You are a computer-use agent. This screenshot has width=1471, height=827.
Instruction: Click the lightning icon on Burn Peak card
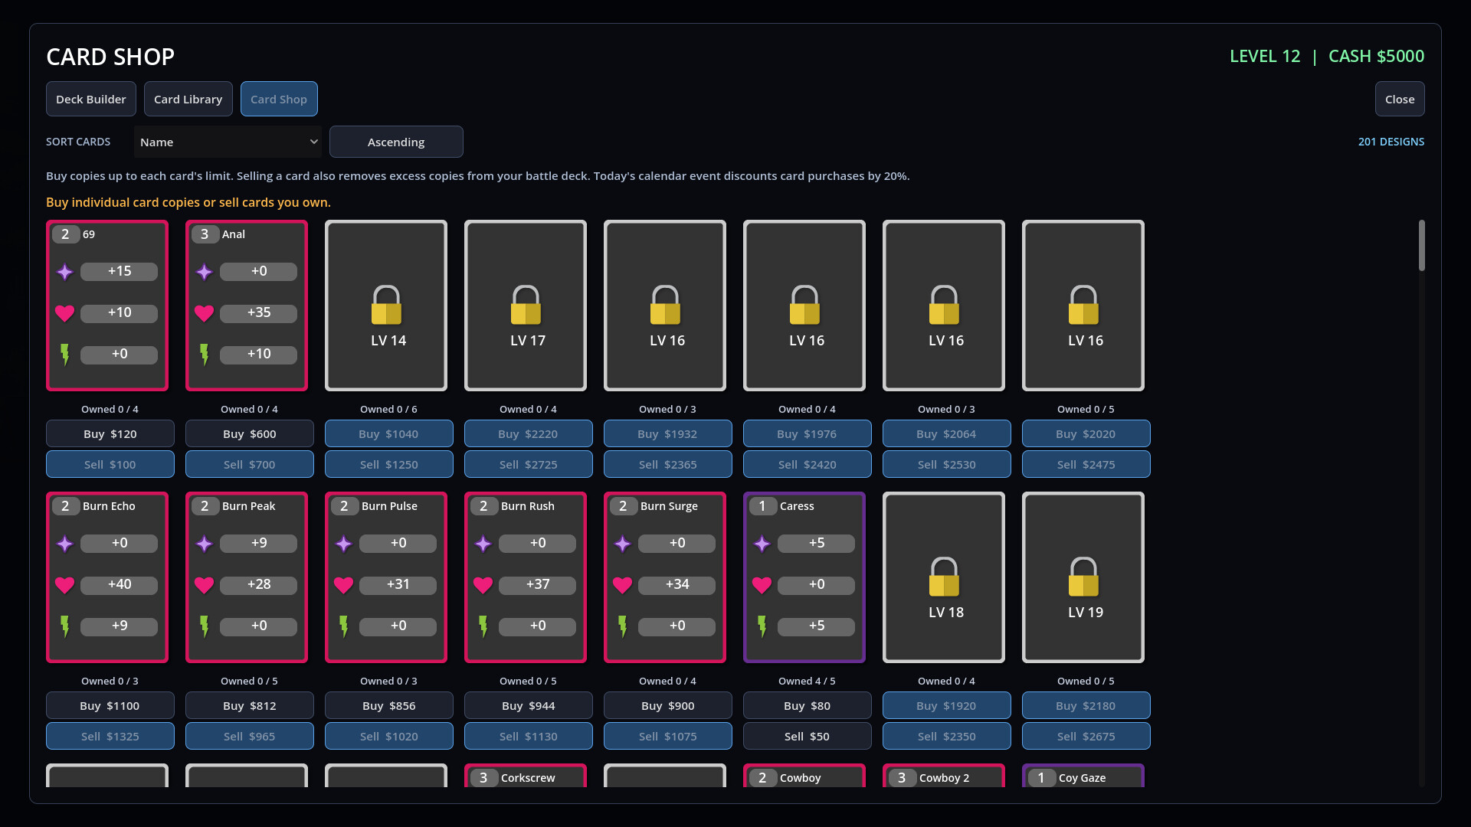205,626
